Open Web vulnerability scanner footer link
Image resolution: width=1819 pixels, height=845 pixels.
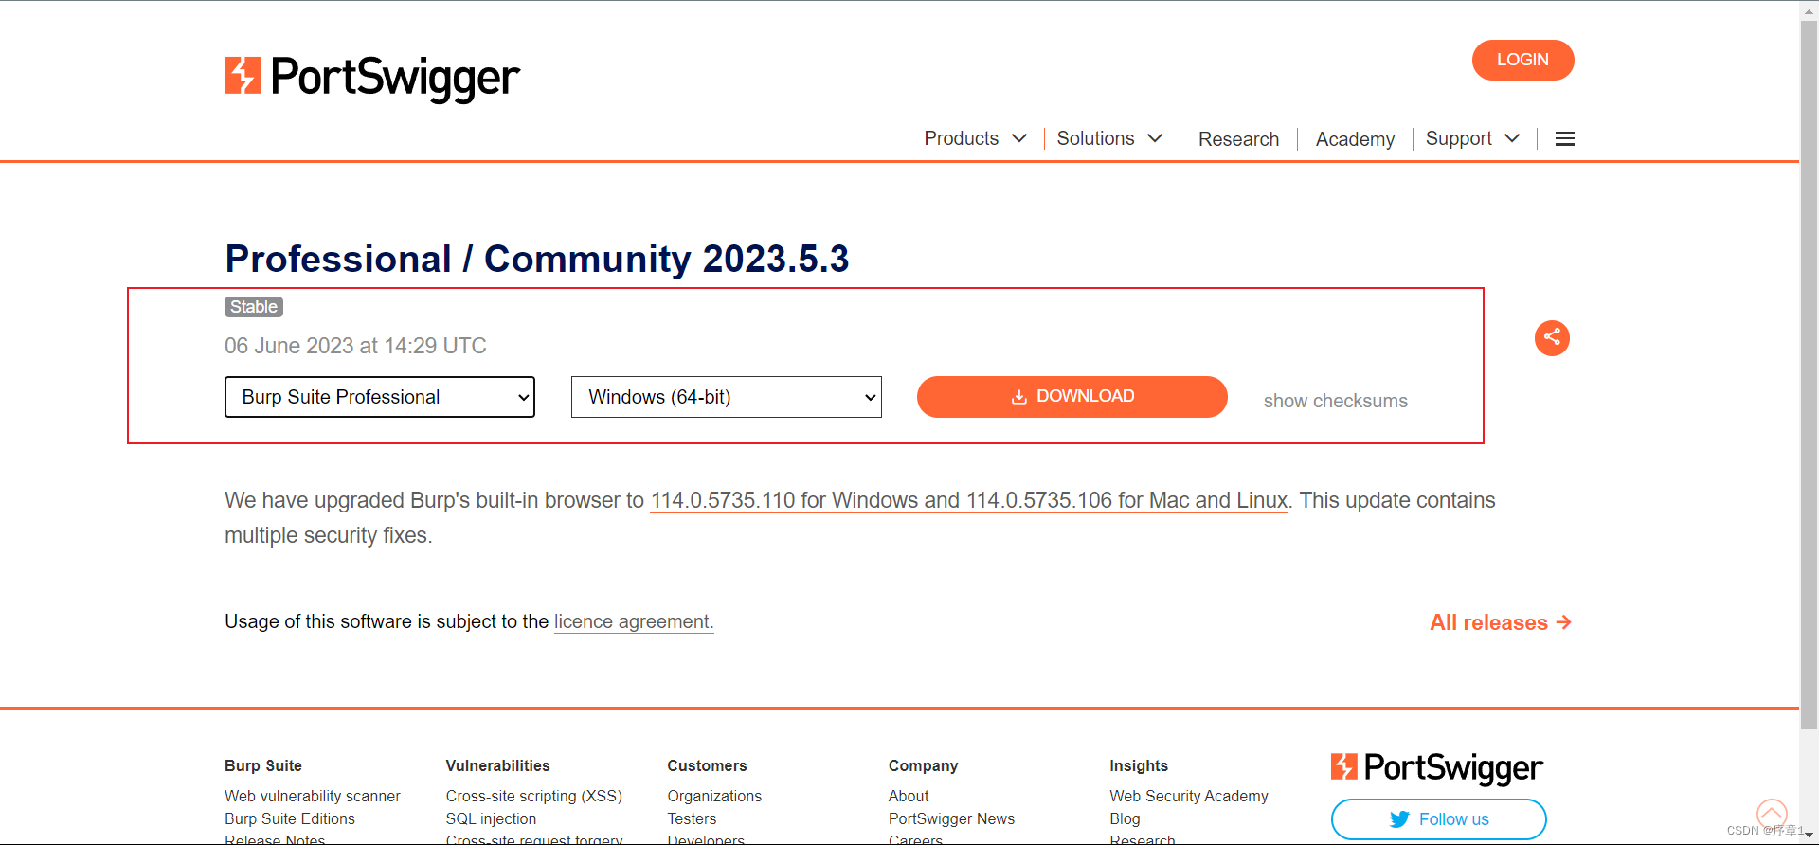click(x=313, y=796)
